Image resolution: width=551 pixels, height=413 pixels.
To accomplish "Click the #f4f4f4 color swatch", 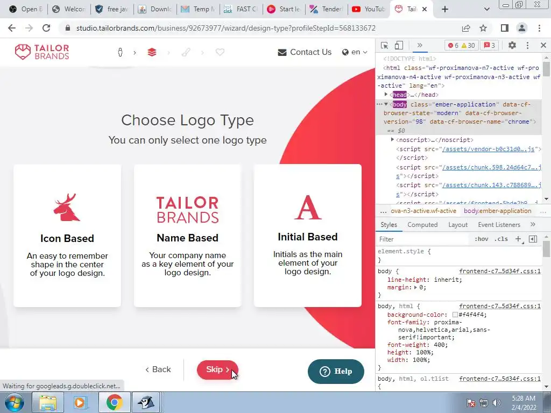I will click(455, 315).
